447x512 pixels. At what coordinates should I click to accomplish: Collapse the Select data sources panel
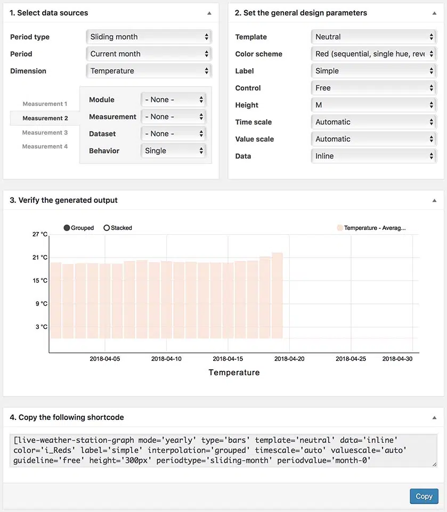point(209,13)
